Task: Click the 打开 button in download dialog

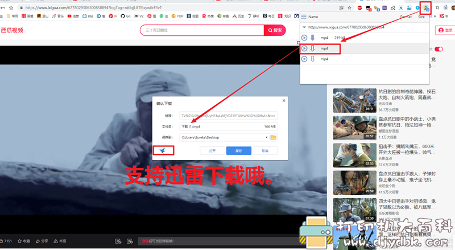Action: (x=212, y=150)
